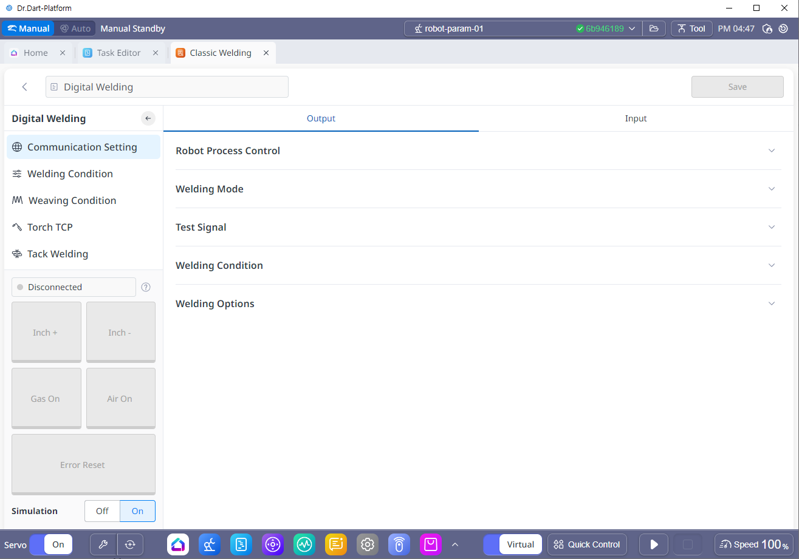Open the Home app icon in the dock

[178, 544]
